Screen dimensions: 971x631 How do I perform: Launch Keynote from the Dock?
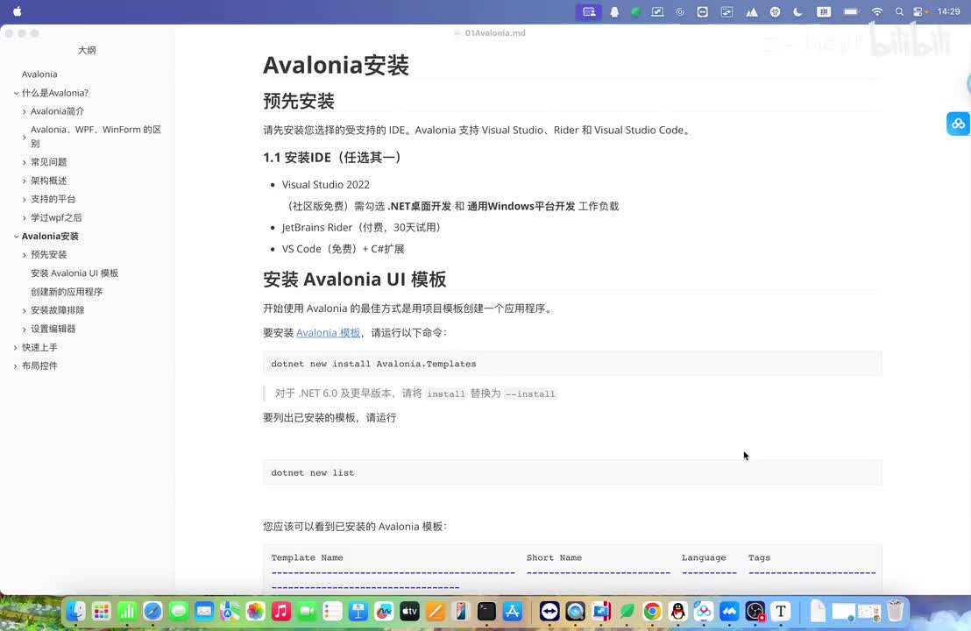coord(358,612)
